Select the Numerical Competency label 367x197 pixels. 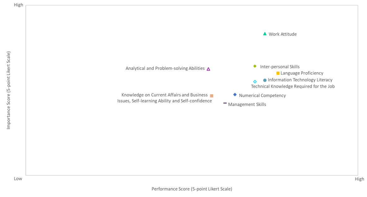(x=262, y=96)
